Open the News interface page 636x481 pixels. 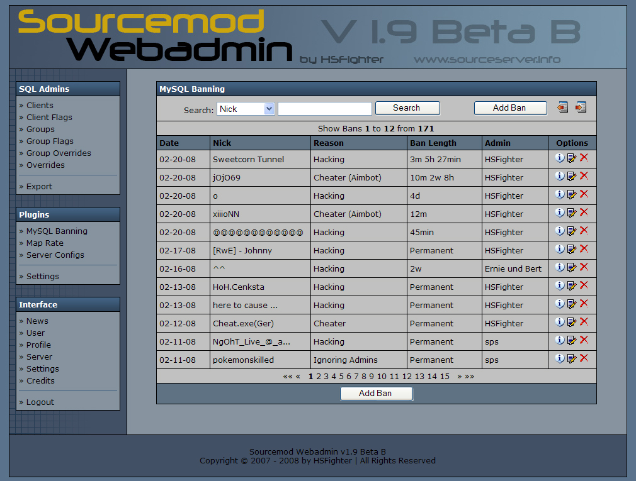37,321
